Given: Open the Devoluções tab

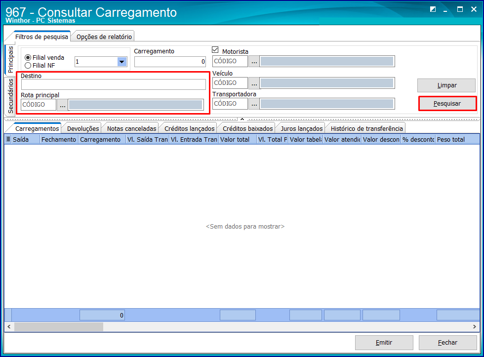Looking at the screenshot, I should (x=83, y=129).
